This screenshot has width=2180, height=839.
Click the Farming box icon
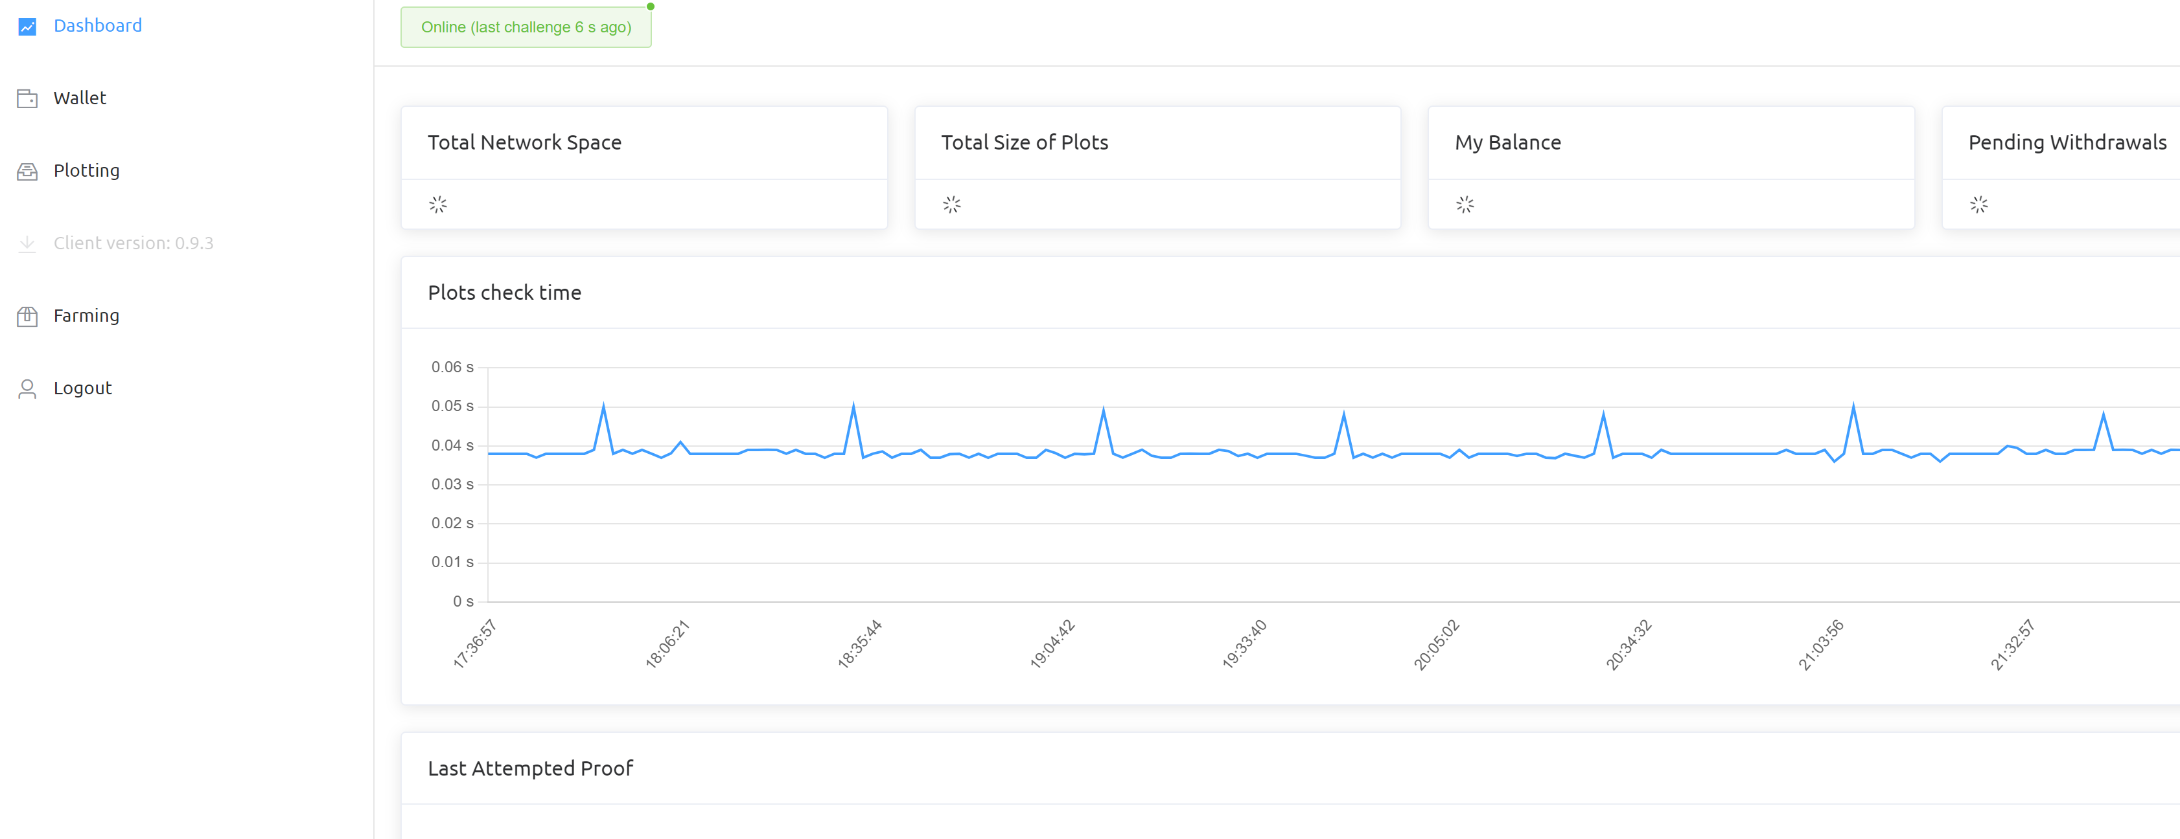[x=27, y=317]
